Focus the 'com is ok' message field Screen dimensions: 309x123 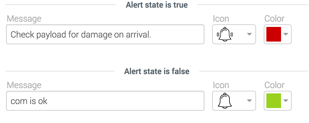click(105, 101)
